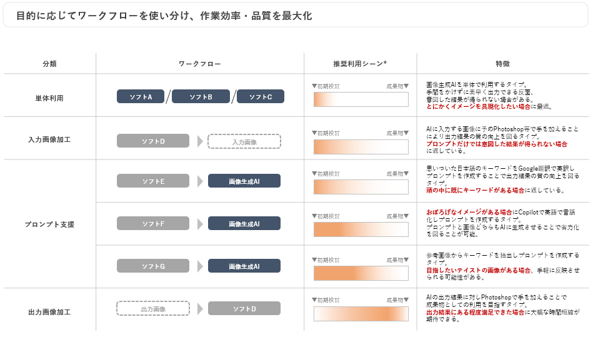Click the 推奨利用シーン* column header
The image size is (593, 337).
tap(360, 64)
